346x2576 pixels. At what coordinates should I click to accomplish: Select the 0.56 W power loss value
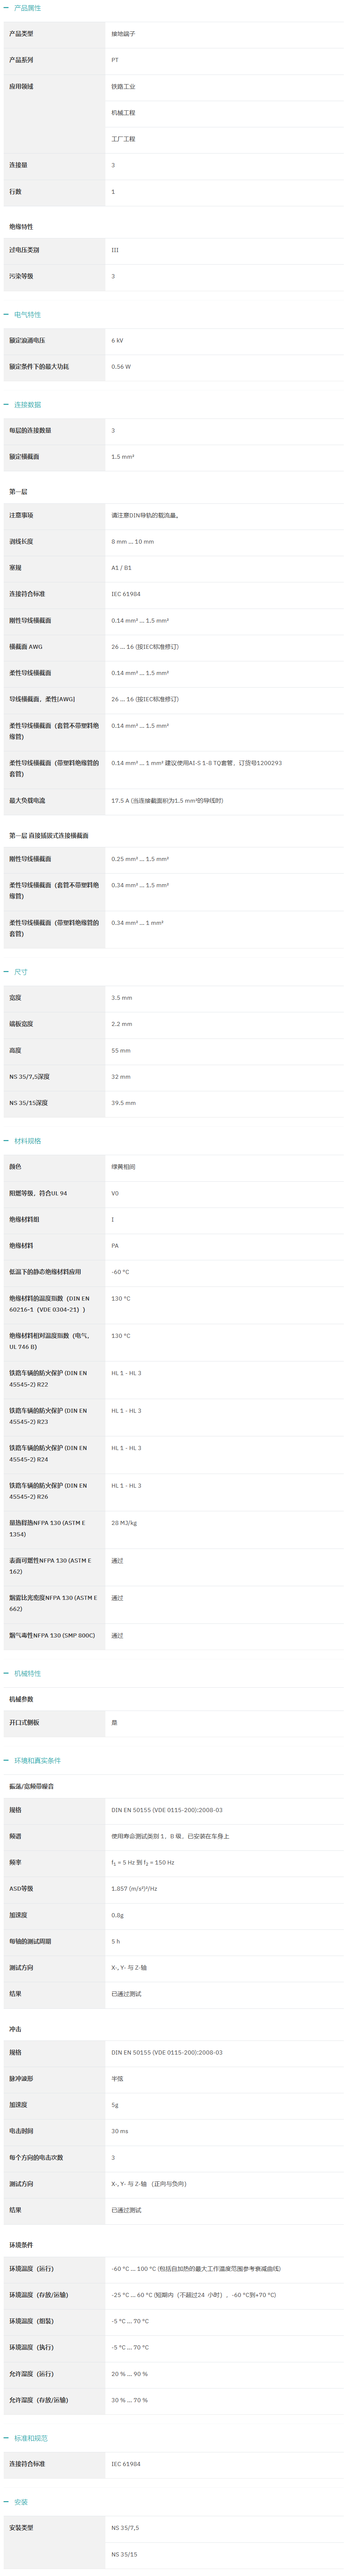click(120, 367)
